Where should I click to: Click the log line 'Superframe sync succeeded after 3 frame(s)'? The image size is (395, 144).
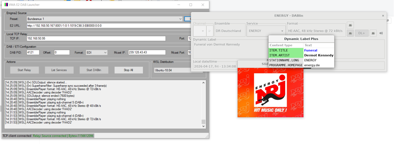click(x=56, y=85)
